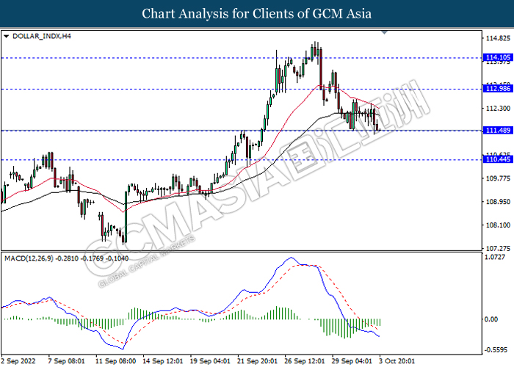The width and height of the screenshot is (514, 367).
Task: Select the 110.445 price level label
Action: click(x=498, y=159)
